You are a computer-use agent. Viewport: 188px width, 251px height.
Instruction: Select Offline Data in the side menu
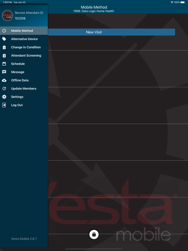click(x=24, y=80)
